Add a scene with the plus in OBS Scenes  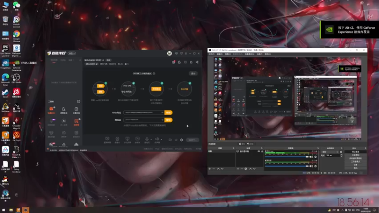coord(210,169)
